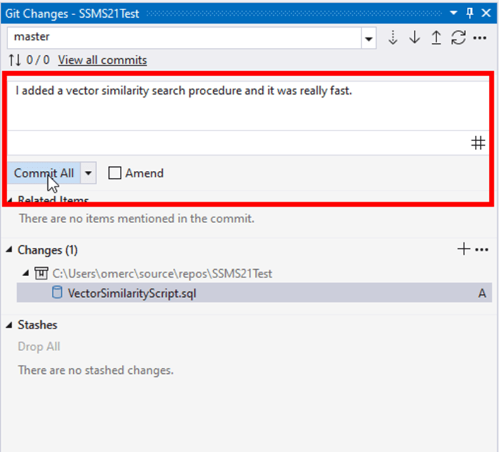Stage all changes with the plus icon
The height and width of the screenshot is (452, 499).
[x=464, y=250]
